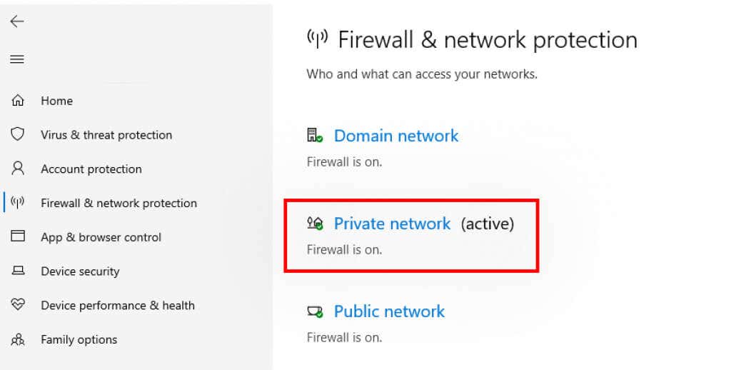The height and width of the screenshot is (370, 731).
Task: Select Virus & threat protection menu item
Action: click(x=106, y=135)
